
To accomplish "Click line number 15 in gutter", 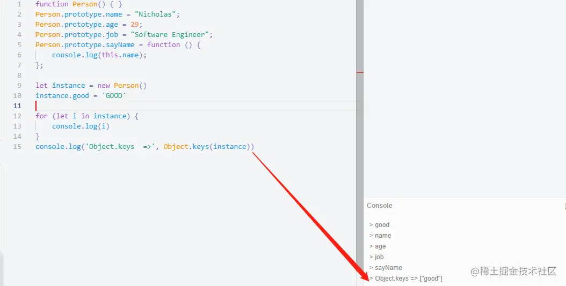I will [17, 147].
